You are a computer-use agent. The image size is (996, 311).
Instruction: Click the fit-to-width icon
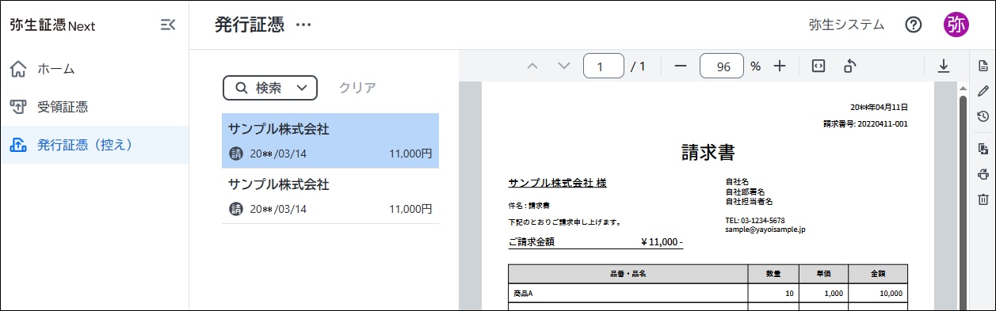[819, 66]
